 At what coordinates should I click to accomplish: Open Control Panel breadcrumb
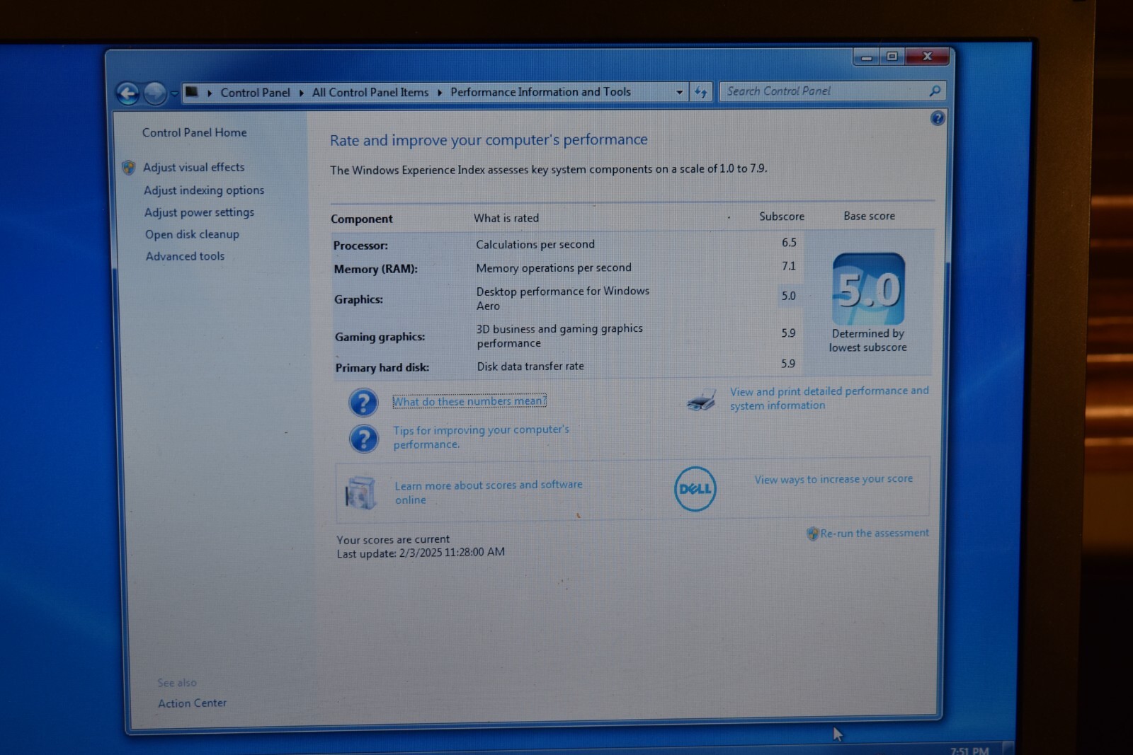pos(255,93)
